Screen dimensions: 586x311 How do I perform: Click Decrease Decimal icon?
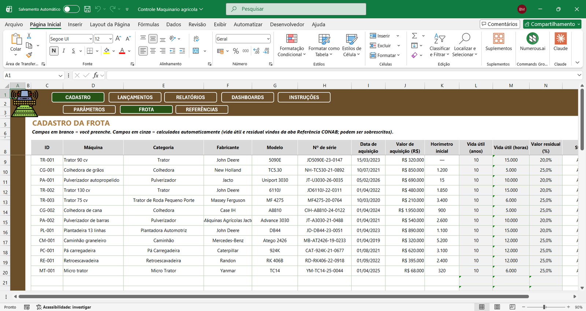pyautogui.click(x=267, y=51)
